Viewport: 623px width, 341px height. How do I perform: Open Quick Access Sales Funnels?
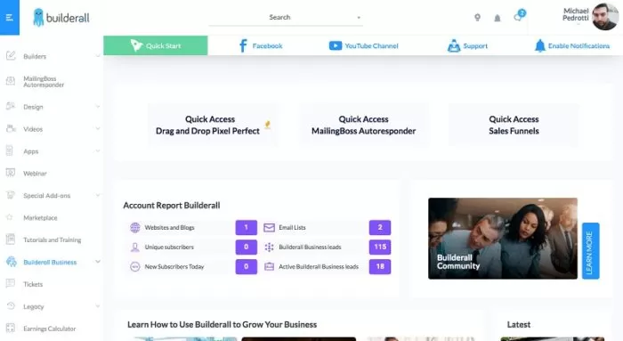coord(514,125)
